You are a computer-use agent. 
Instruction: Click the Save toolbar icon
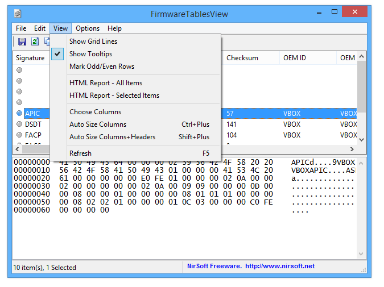[22, 41]
